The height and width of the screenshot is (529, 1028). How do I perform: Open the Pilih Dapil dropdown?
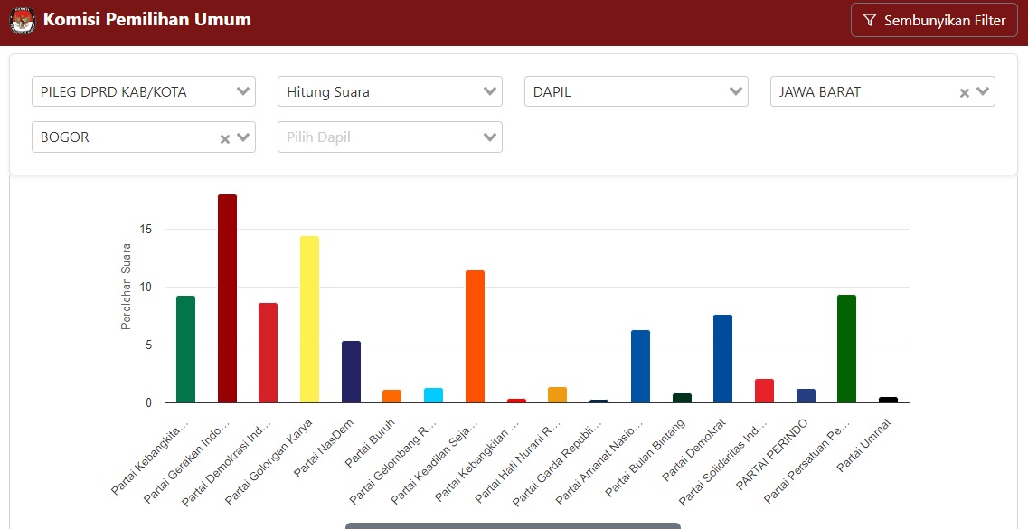[390, 137]
